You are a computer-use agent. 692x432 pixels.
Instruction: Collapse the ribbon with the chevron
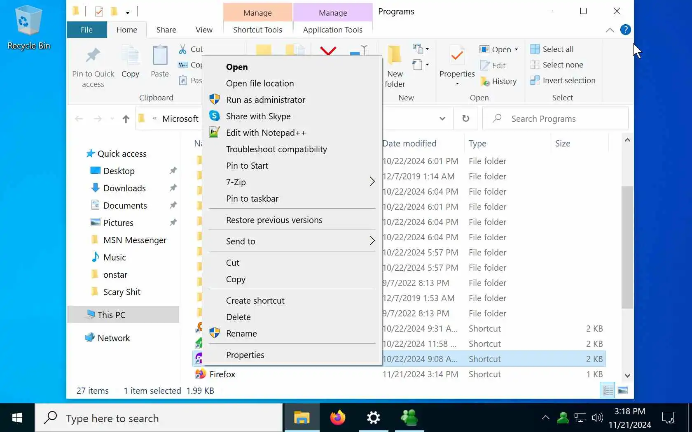pos(610,30)
